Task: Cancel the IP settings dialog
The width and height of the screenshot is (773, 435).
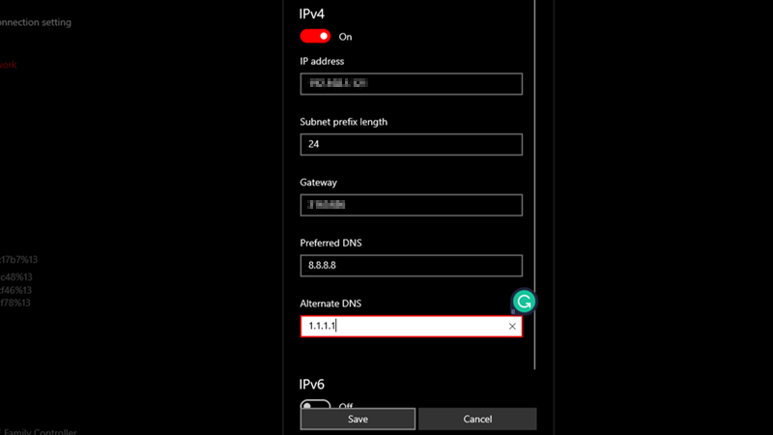Action: [477, 419]
